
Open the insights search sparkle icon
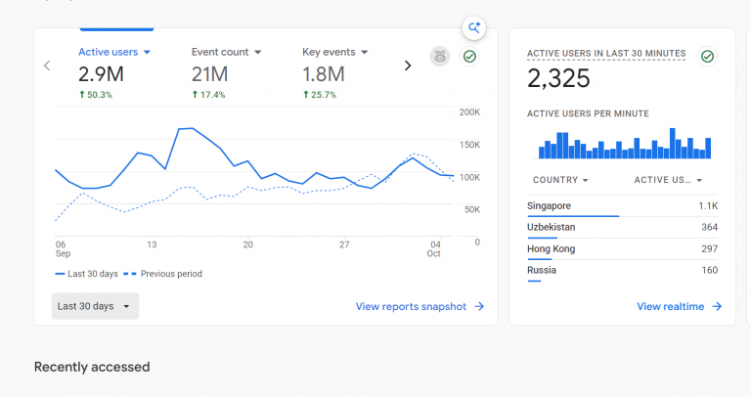click(473, 27)
